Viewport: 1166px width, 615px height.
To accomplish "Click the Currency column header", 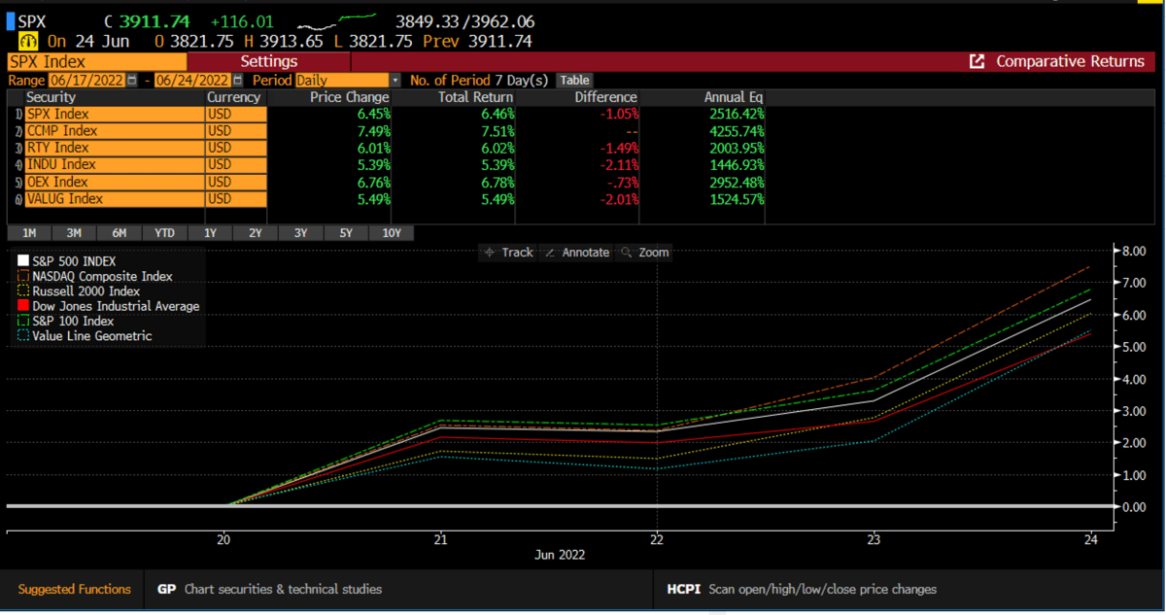I will (x=233, y=97).
